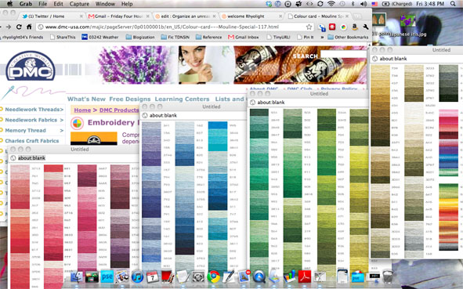
Task: Click the US flag input menu
Action: (374, 4)
